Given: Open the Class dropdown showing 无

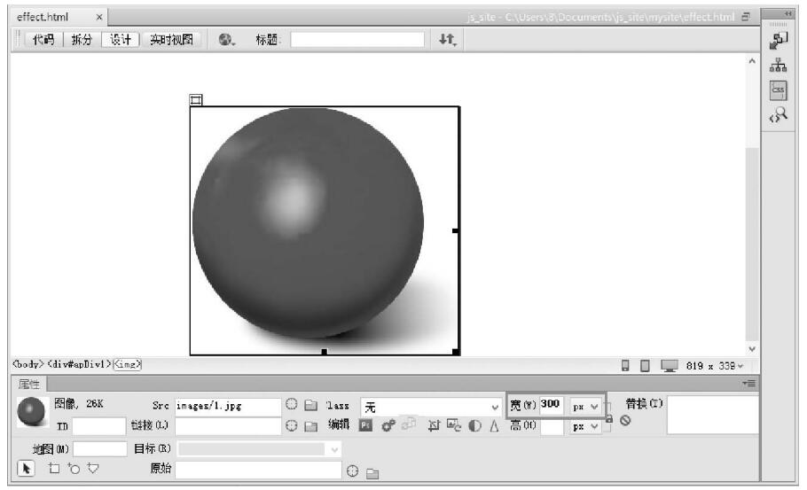Looking at the screenshot, I should coord(432,406).
